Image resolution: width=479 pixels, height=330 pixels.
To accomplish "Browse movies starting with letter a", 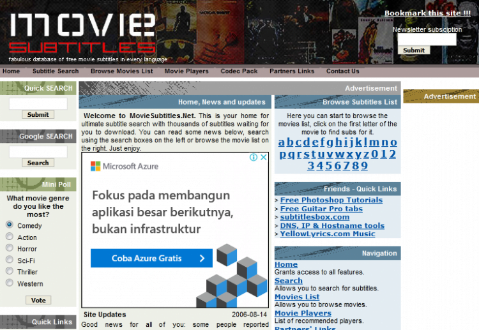I will coord(282,142).
